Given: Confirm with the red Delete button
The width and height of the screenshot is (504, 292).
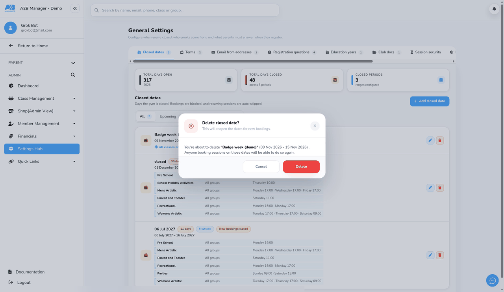Looking at the screenshot, I should (x=301, y=167).
